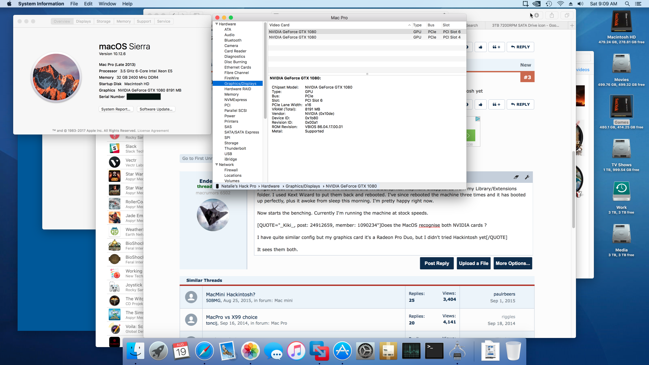
Task: Click Safari show tabs overview icon
Action: click(x=567, y=15)
